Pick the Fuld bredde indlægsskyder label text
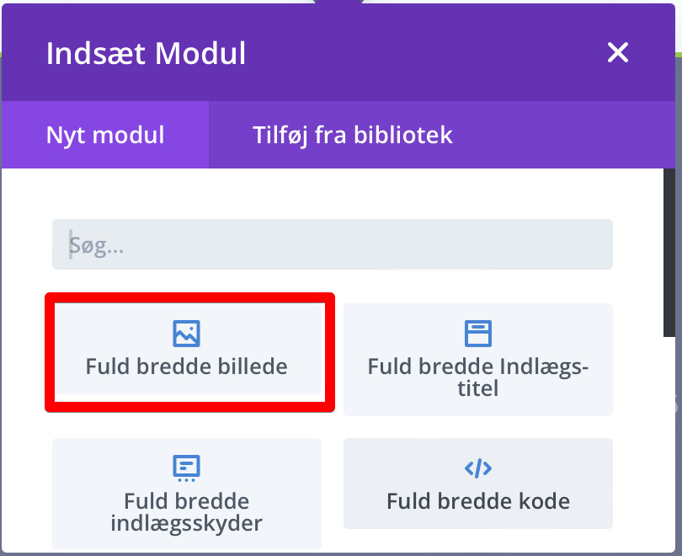682x556 pixels. (x=187, y=511)
